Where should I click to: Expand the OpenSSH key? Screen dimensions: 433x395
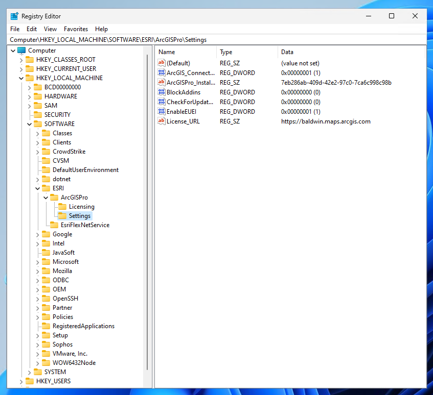37,299
